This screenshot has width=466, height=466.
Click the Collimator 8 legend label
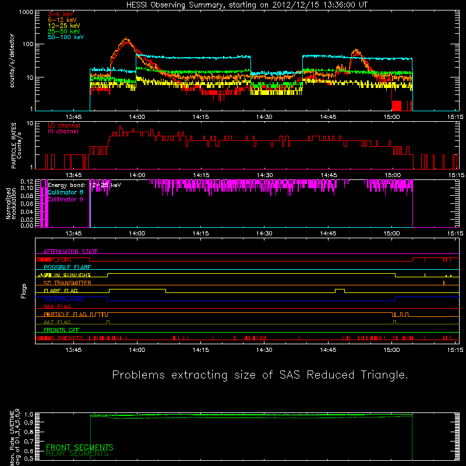65,192
